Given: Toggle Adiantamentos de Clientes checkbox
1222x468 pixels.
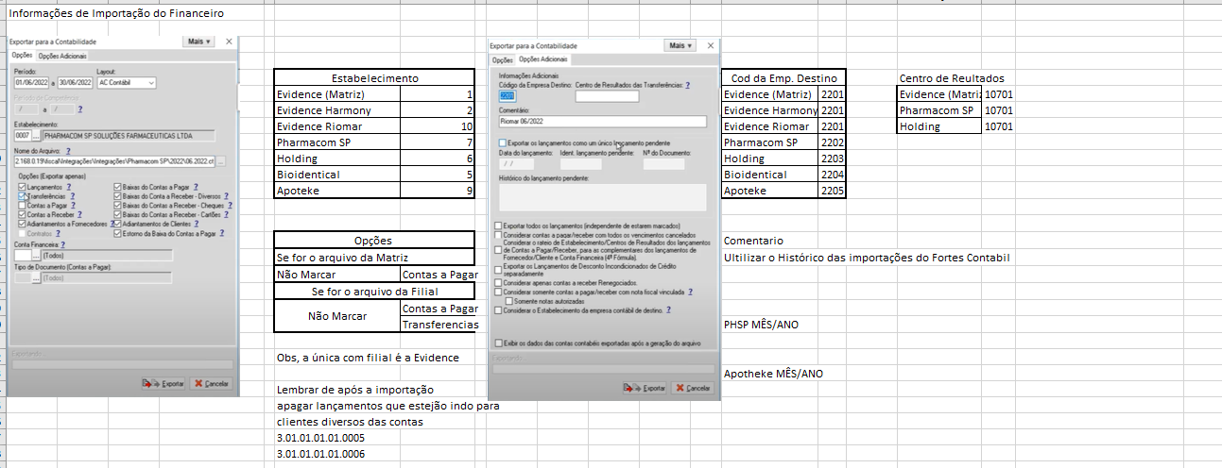Looking at the screenshot, I should (117, 224).
